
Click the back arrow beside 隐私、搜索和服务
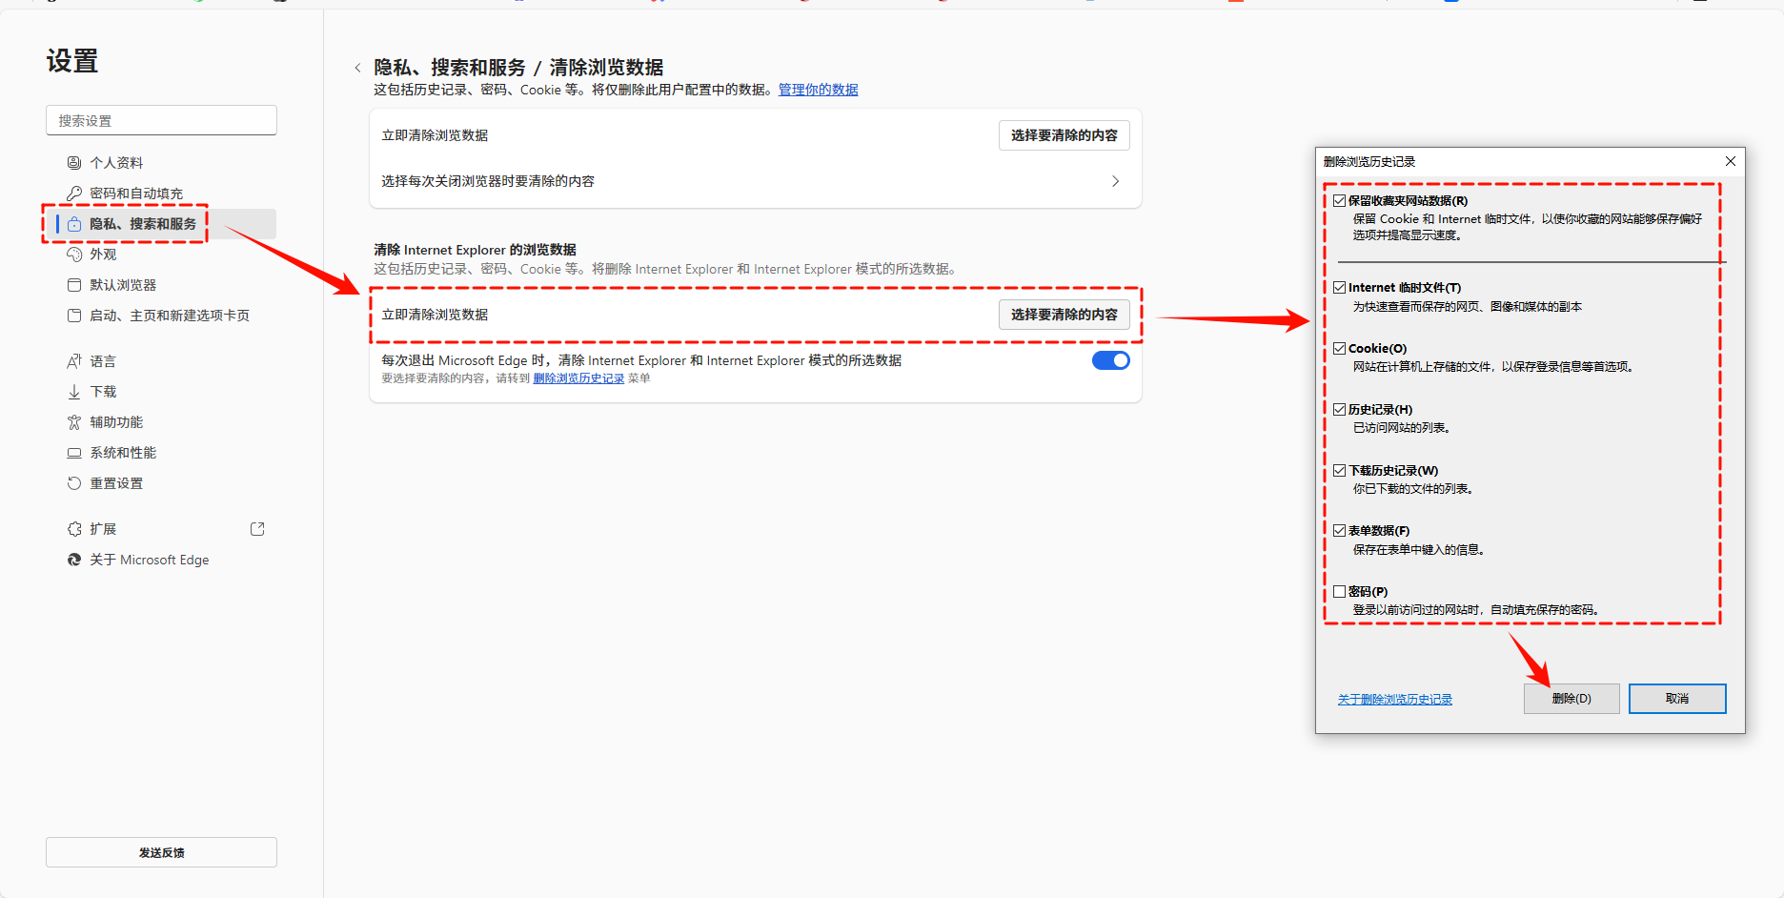(357, 68)
